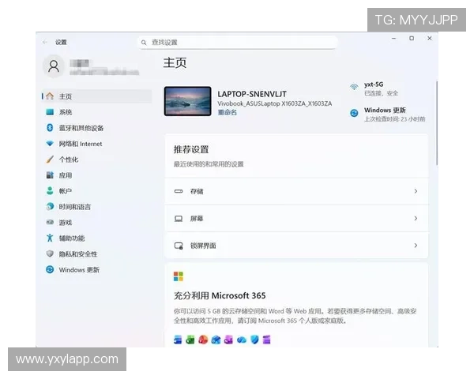
Task: Click the 查找设置 search field
Action: 238,43
